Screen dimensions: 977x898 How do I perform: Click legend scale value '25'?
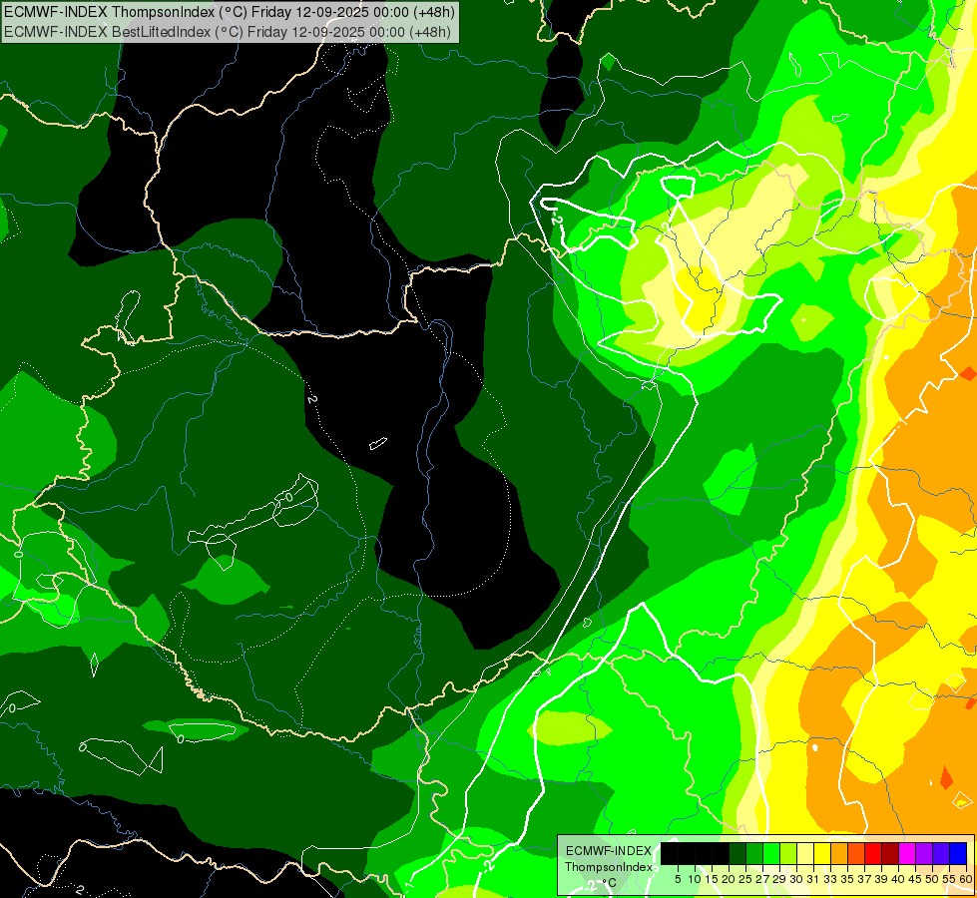745,879
